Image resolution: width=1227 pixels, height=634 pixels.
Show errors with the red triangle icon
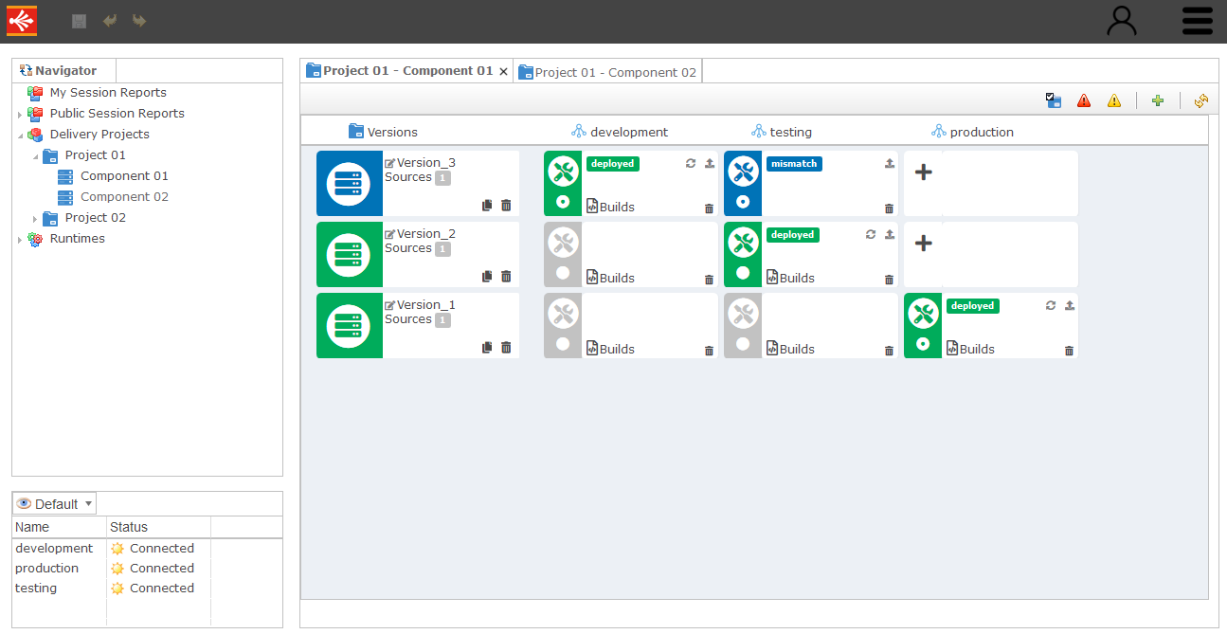(x=1084, y=100)
